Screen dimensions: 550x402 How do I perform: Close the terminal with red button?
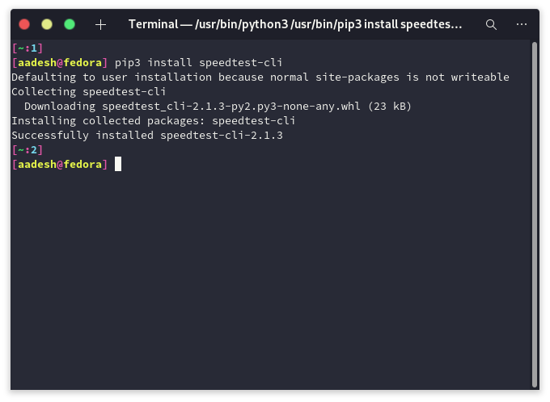[24, 24]
